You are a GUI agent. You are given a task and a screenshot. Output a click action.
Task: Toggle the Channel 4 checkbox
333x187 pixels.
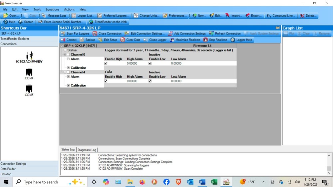click(68, 72)
